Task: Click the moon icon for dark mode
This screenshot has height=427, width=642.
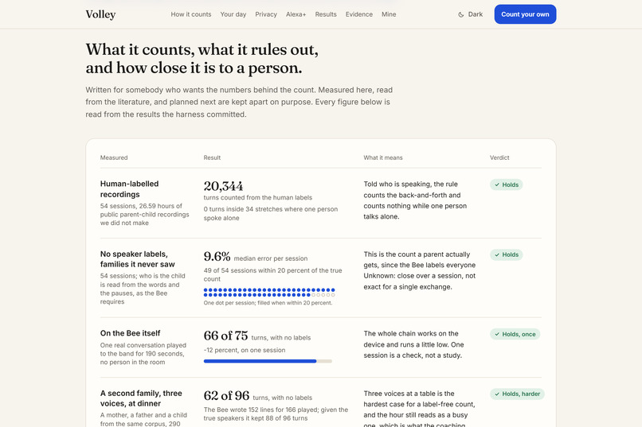Action: (x=461, y=14)
